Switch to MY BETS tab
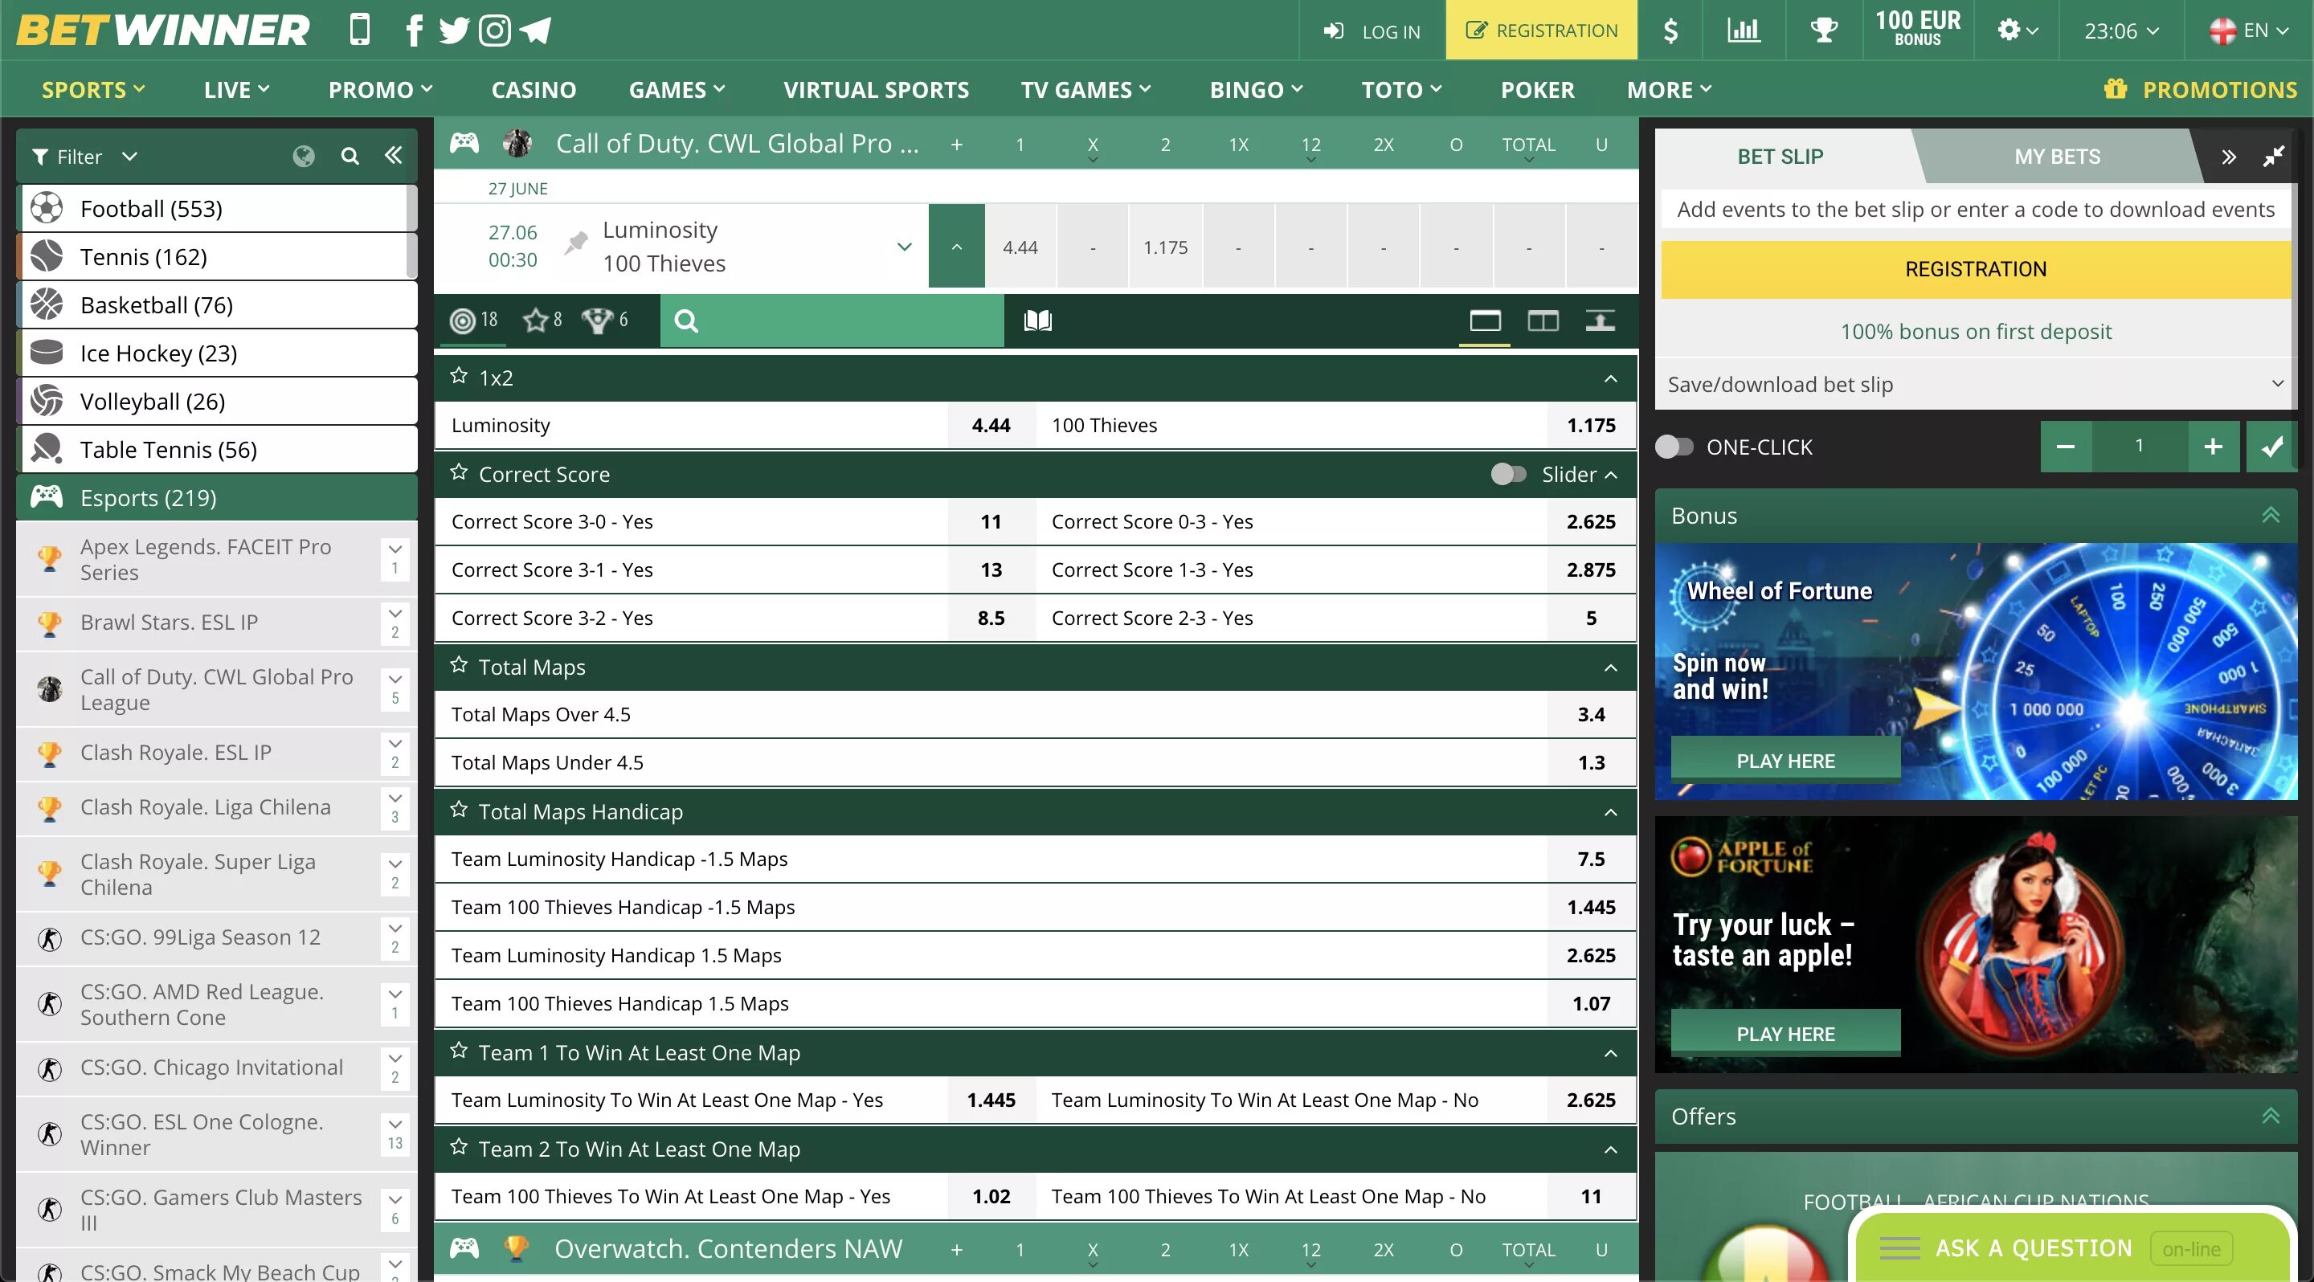The image size is (2314, 1282). [2057, 156]
